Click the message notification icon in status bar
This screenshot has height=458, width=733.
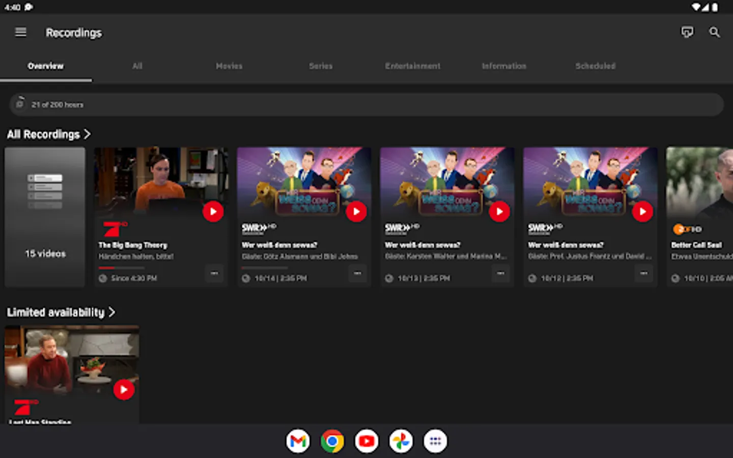[29, 7]
